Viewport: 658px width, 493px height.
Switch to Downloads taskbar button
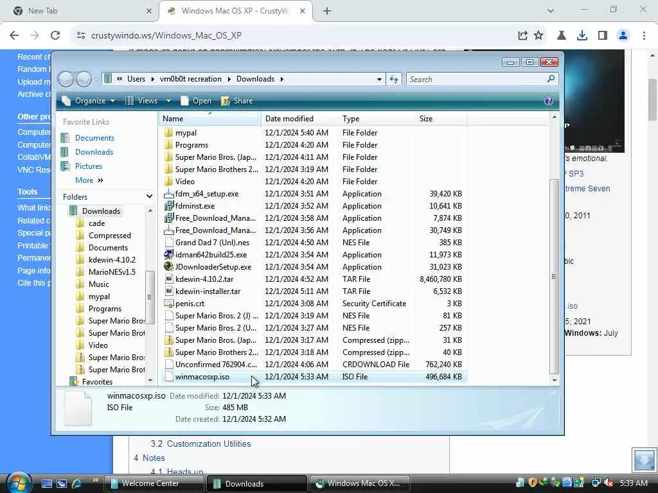(256, 483)
